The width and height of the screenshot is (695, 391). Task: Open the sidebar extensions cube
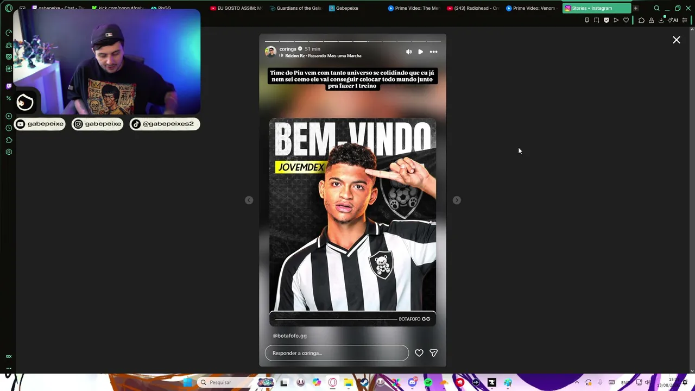(x=9, y=140)
